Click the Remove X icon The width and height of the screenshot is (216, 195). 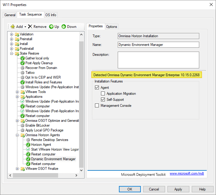[x=30, y=27]
